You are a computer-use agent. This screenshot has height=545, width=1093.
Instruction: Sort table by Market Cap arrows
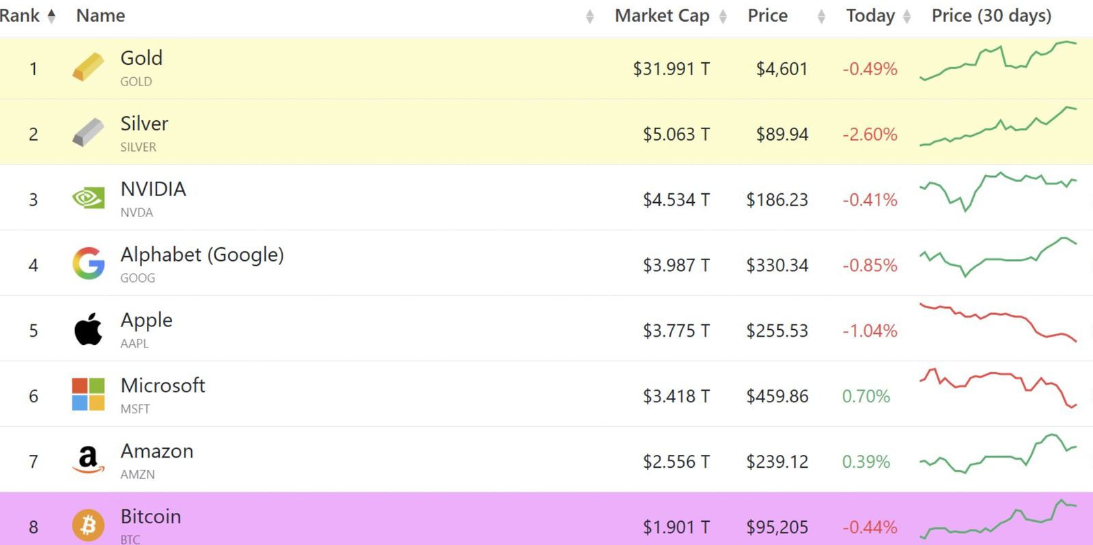(723, 17)
